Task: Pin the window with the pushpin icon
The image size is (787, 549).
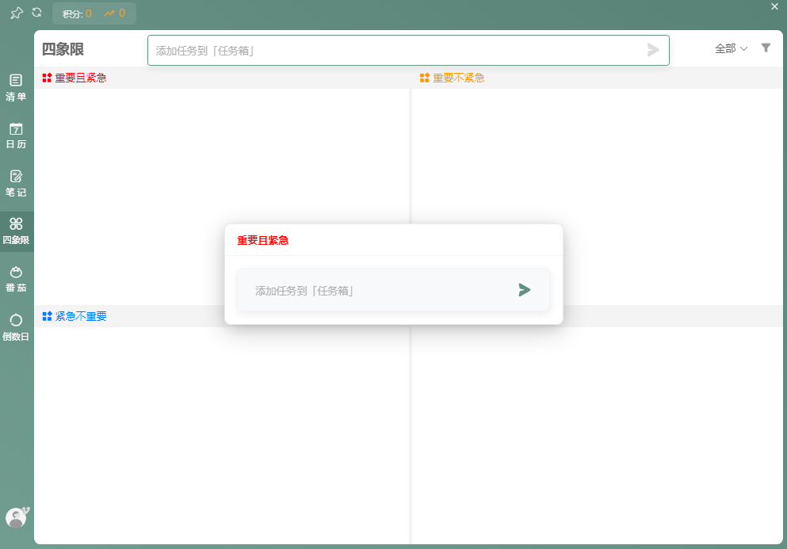Action: [16, 13]
